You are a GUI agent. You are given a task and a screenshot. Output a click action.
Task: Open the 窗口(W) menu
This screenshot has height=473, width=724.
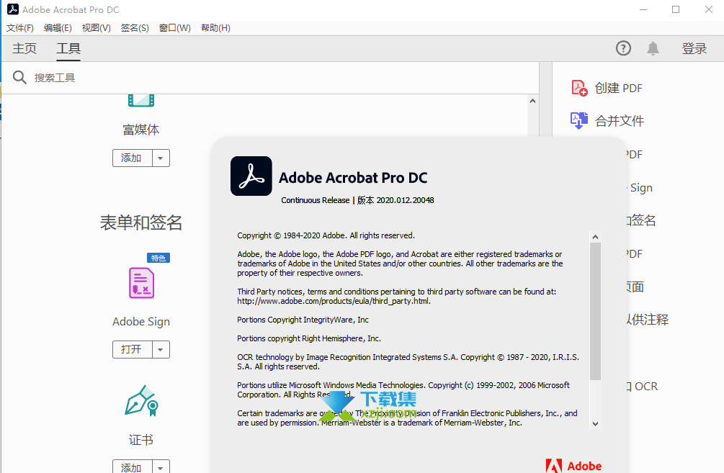click(x=174, y=28)
